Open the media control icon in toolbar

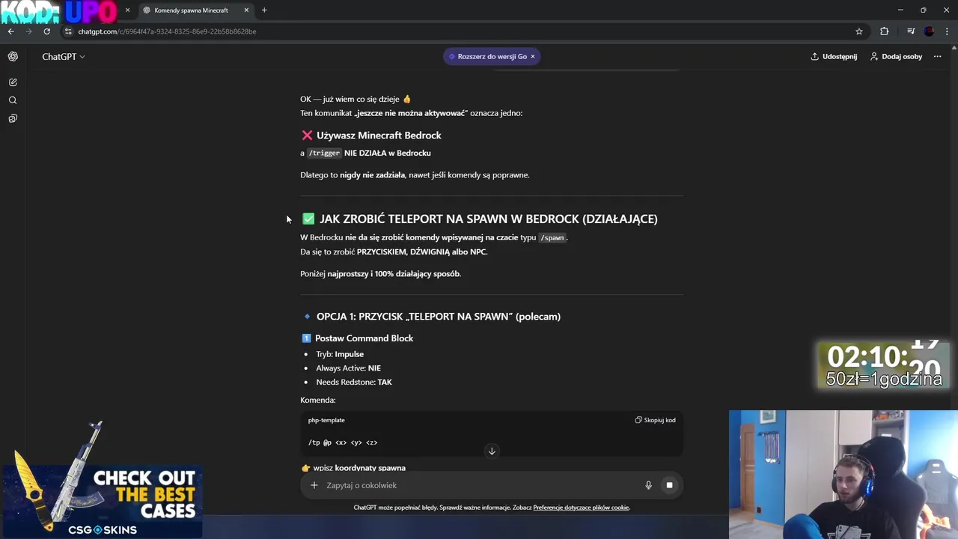coord(911,31)
